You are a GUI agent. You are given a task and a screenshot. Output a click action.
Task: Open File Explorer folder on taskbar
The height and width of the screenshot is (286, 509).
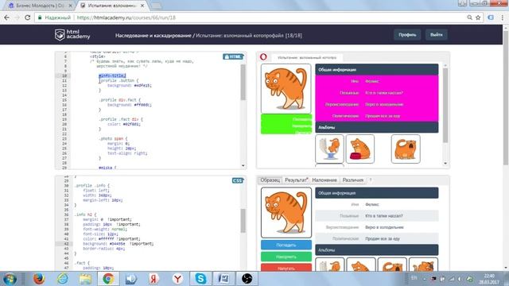tap(85, 279)
